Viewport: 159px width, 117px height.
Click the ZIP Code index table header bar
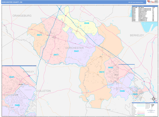(x=145, y=6)
